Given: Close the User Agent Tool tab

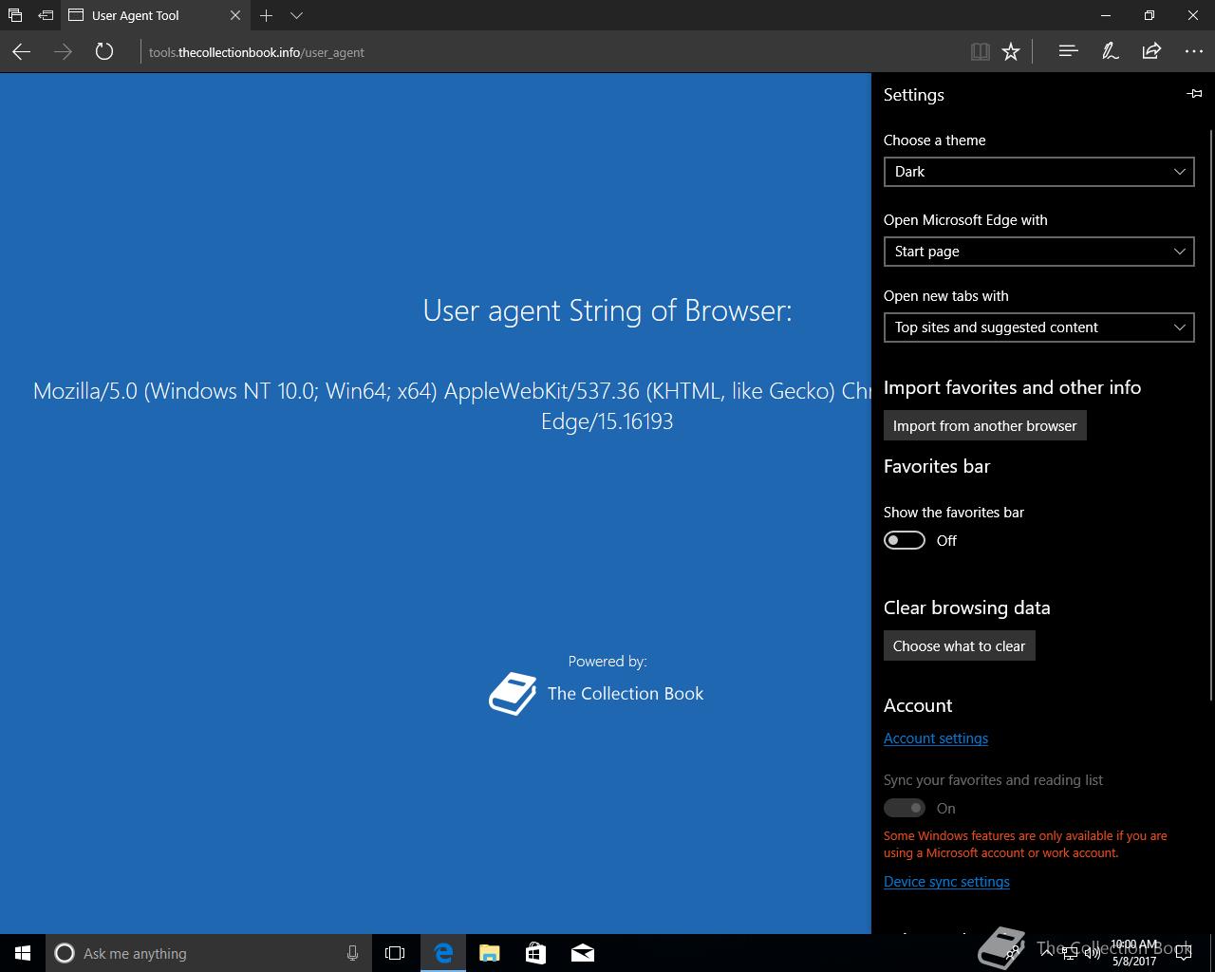Looking at the screenshot, I should click(235, 15).
